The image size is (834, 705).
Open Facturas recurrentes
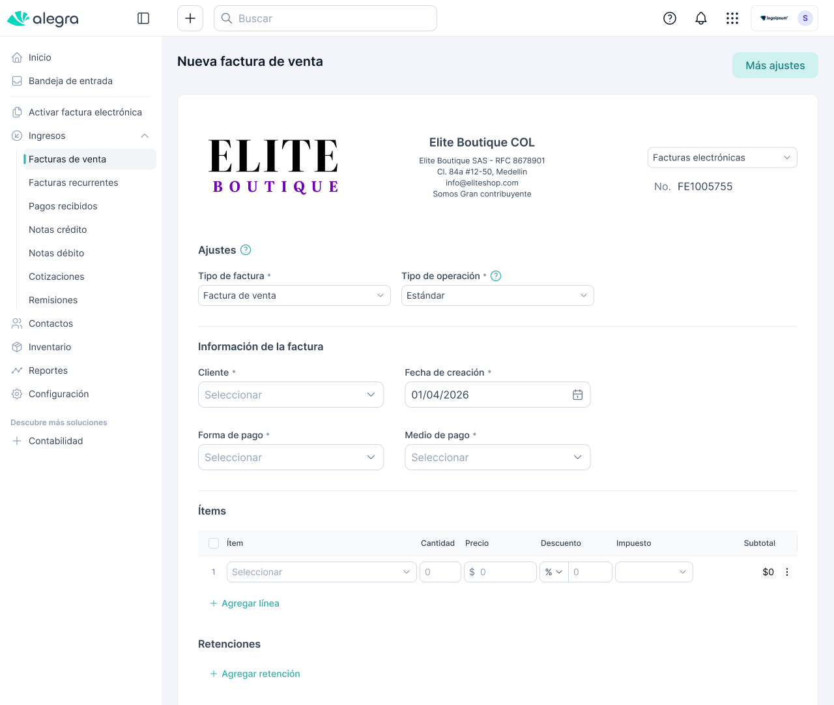90,183
